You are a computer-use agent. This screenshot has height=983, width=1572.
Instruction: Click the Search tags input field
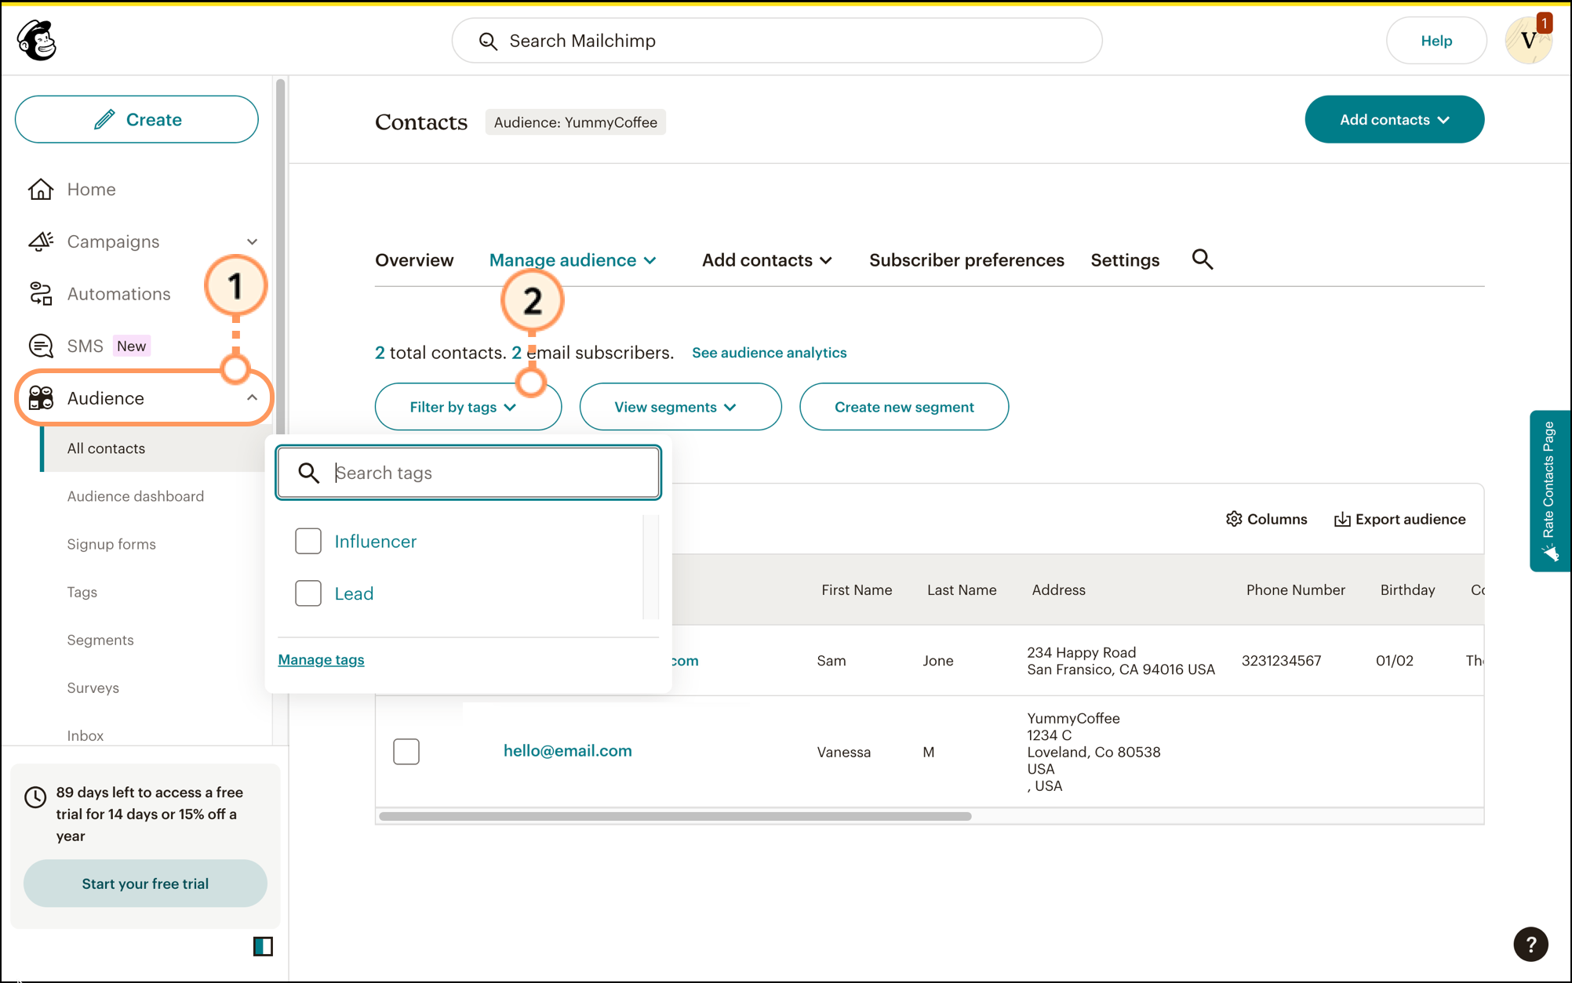(468, 473)
